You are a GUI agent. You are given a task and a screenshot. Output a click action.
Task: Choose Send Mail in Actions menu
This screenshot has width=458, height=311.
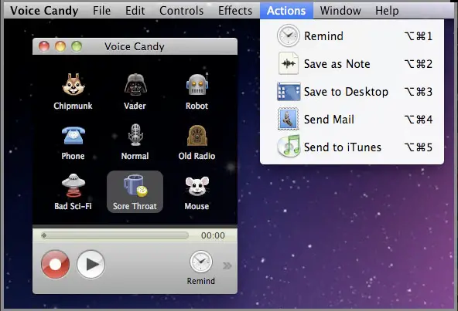(352, 119)
